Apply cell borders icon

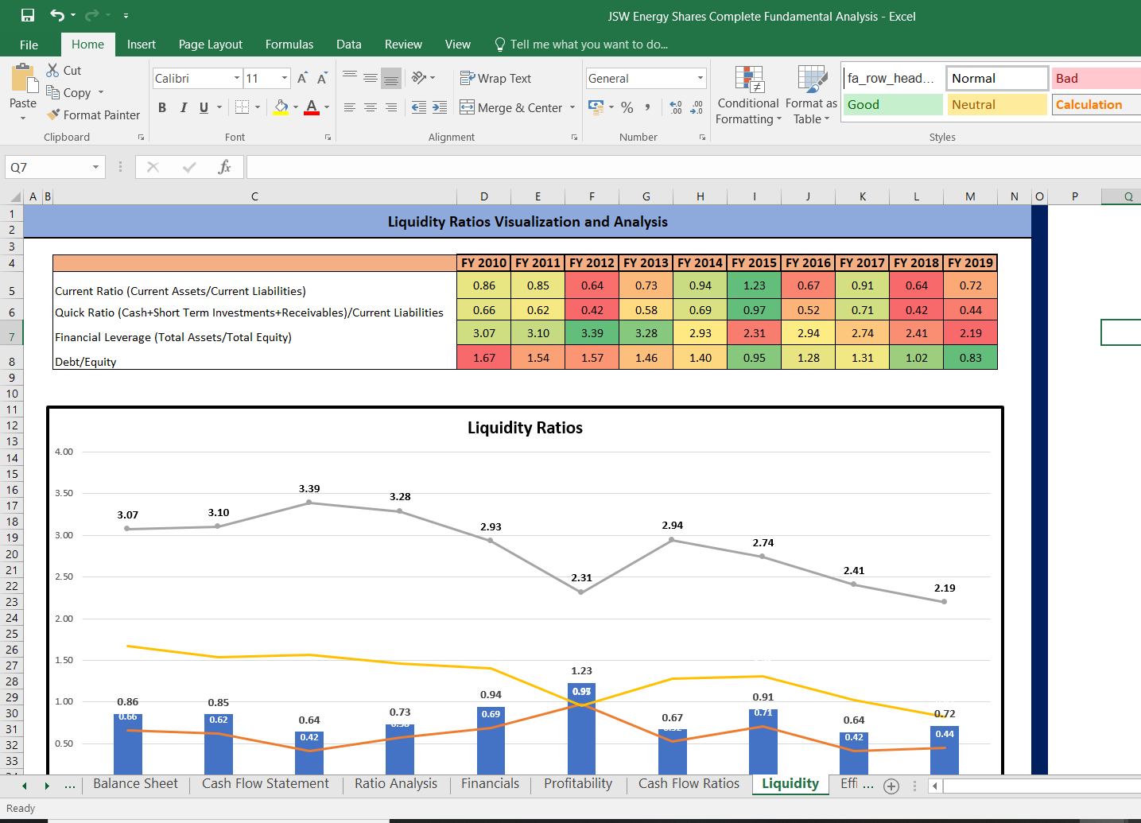click(x=243, y=107)
